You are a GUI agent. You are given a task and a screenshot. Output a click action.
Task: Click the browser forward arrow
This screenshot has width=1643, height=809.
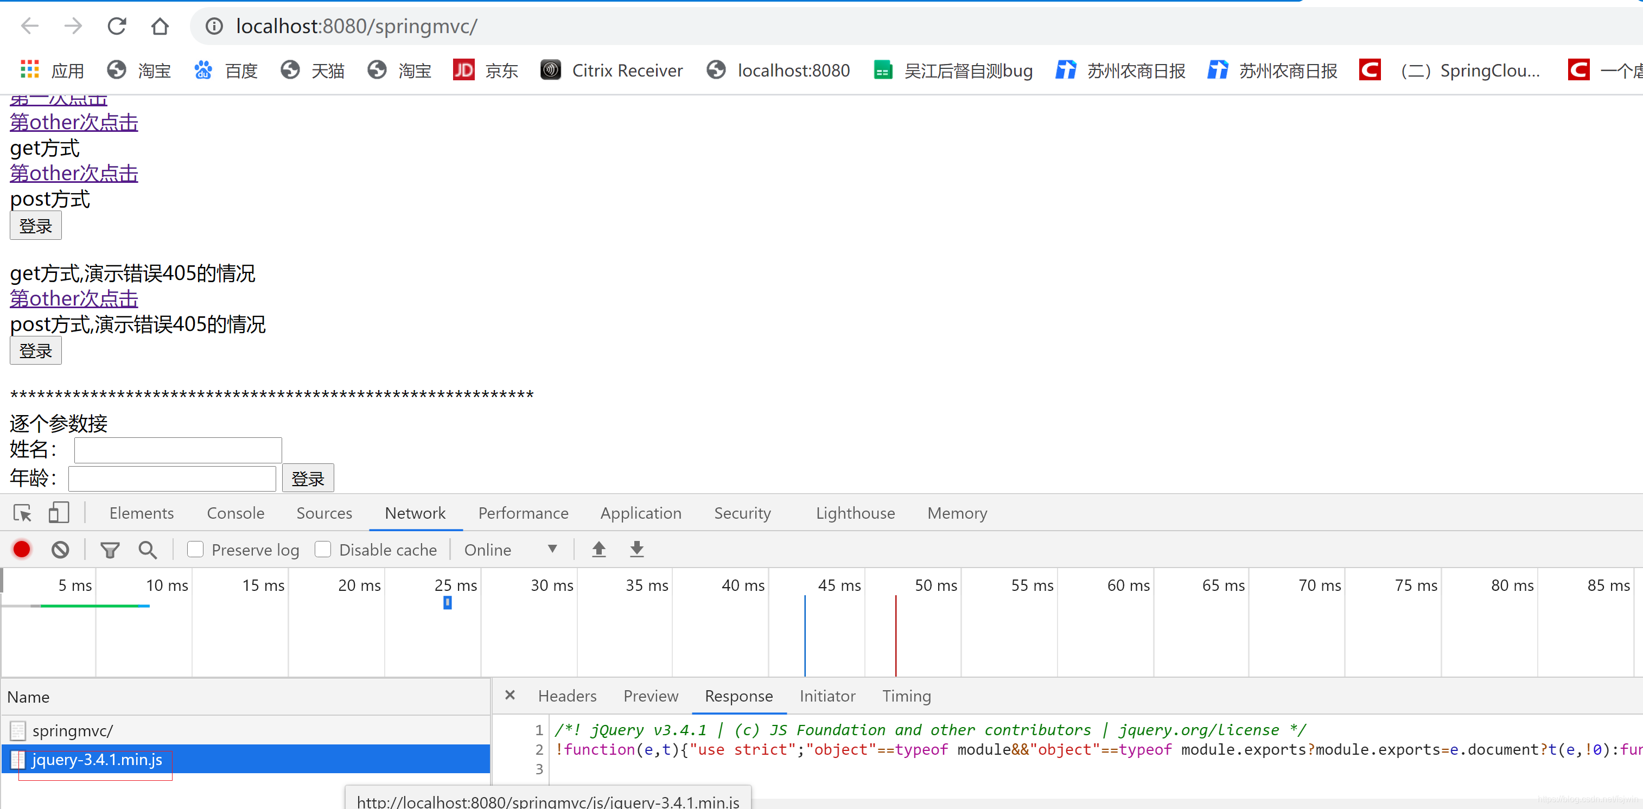click(x=73, y=26)
